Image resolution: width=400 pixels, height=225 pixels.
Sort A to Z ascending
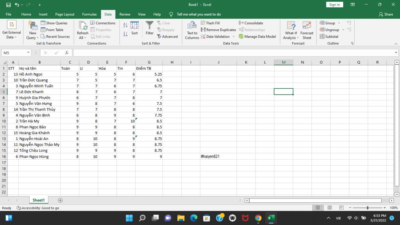tap(125, 25)
